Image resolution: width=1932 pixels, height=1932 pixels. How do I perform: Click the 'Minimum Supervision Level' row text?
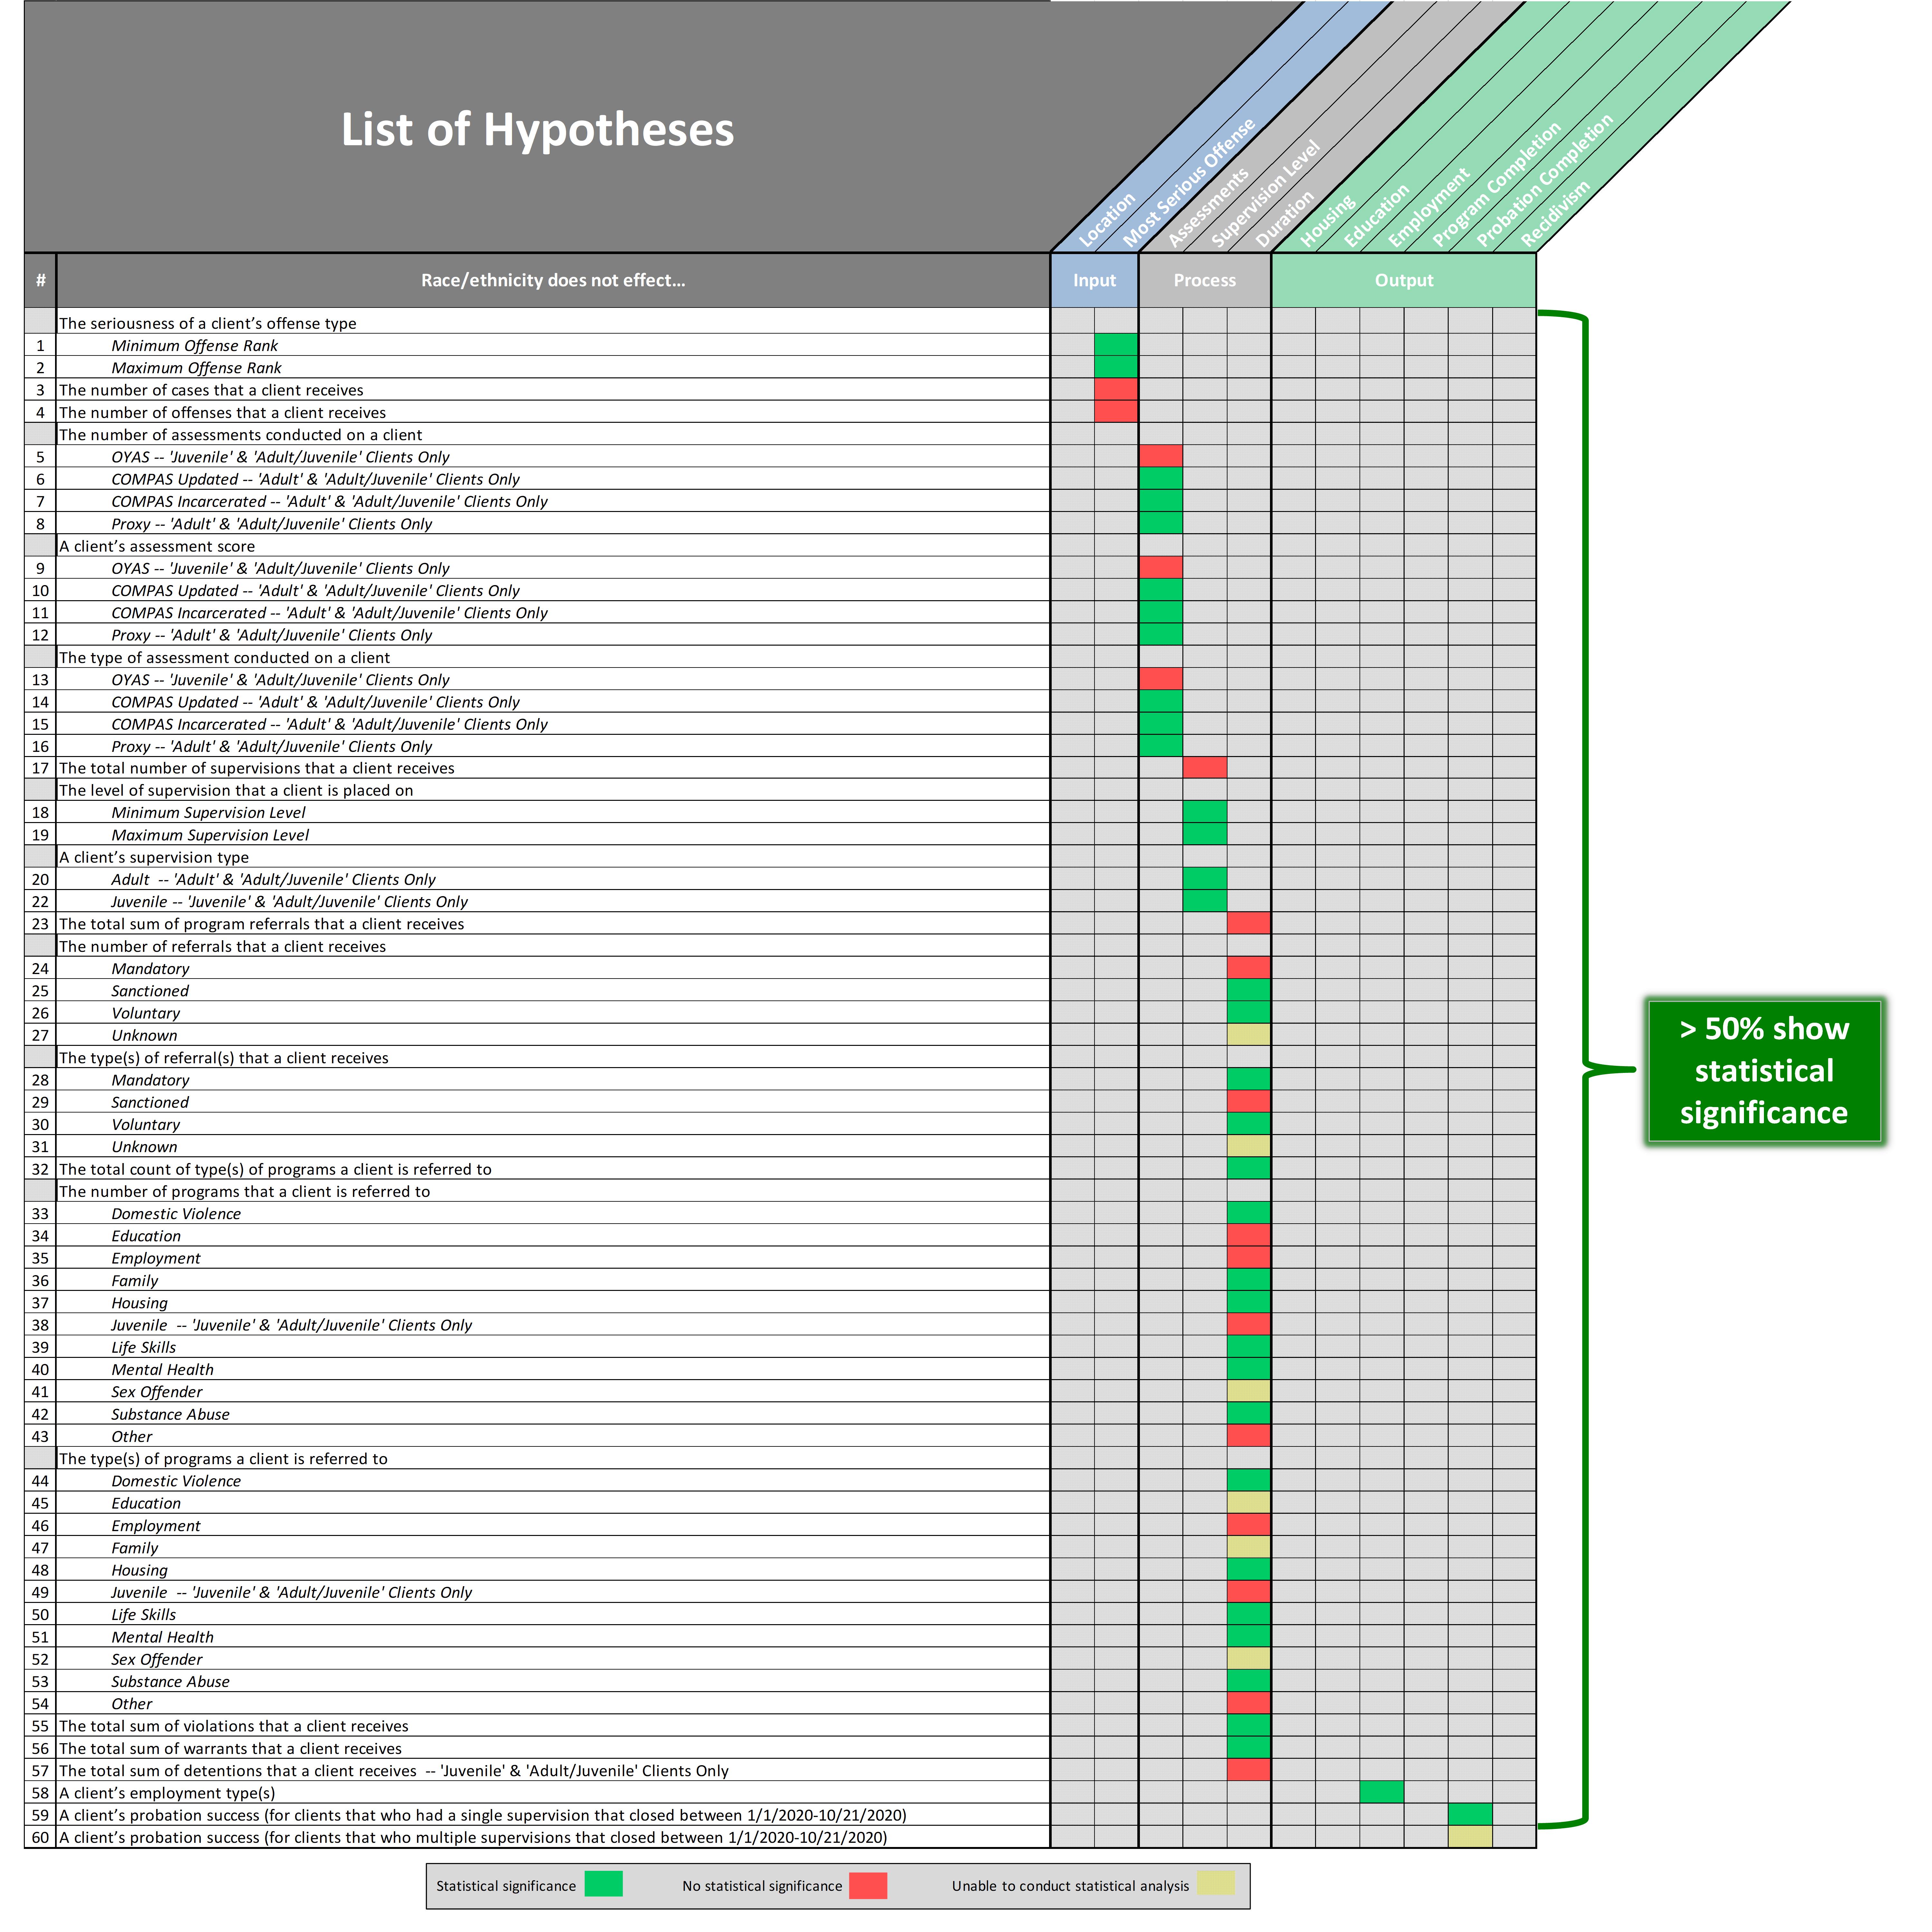coord(208,813)
